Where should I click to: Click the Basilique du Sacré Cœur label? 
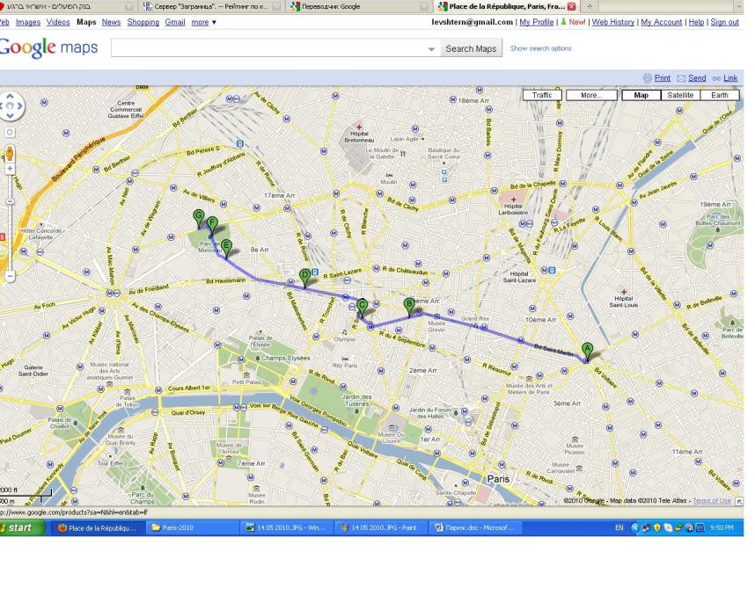coord(444,153)
